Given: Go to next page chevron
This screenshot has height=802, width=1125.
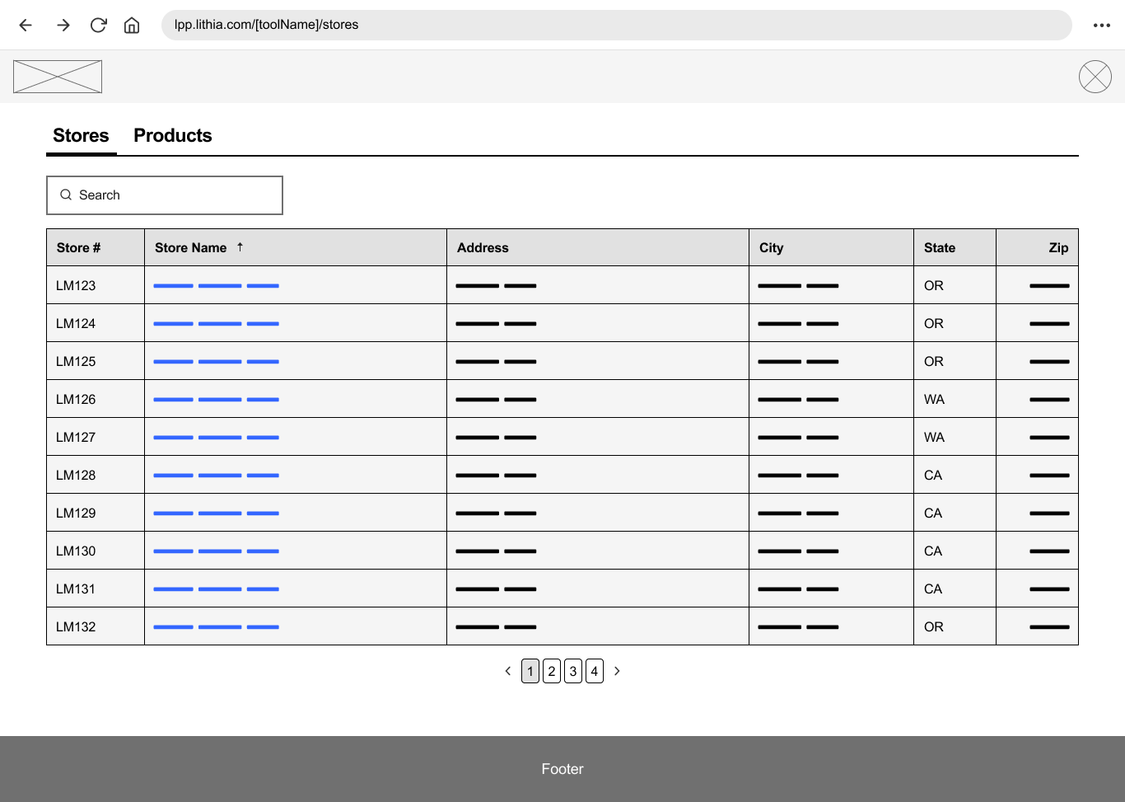Looking at the screenshot, I should (617, 671).
